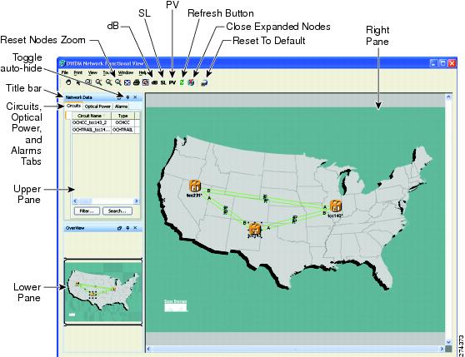Open the Alarms tab
Image resolution: width=465 pixels, height=357 pixels.
tap(121, 107)
